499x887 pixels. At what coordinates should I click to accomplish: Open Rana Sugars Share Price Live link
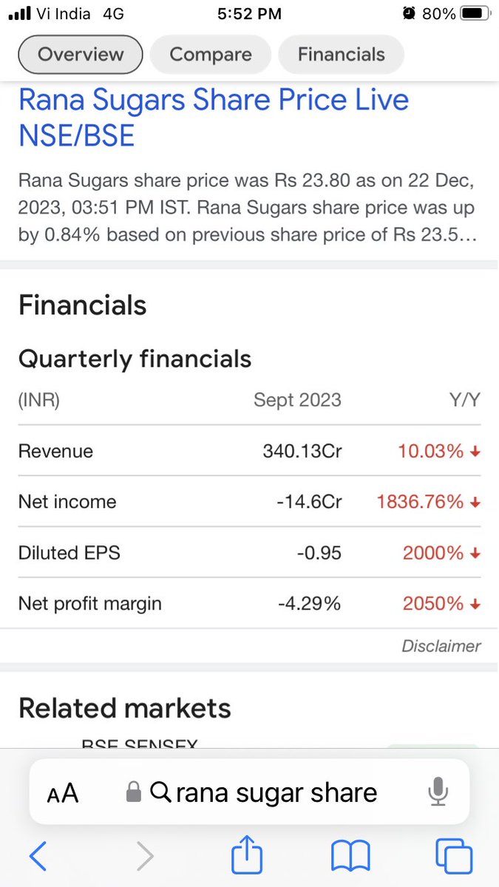pos(214,118)
